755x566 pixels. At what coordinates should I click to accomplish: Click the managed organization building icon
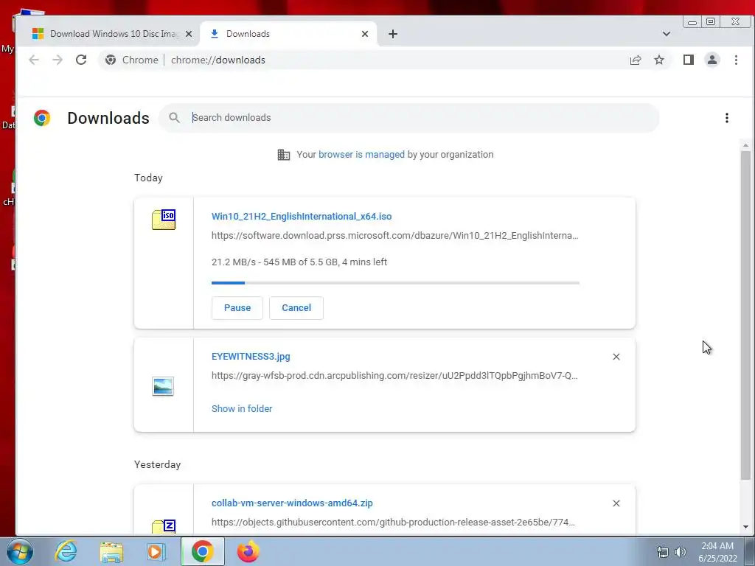click(284, 155)
